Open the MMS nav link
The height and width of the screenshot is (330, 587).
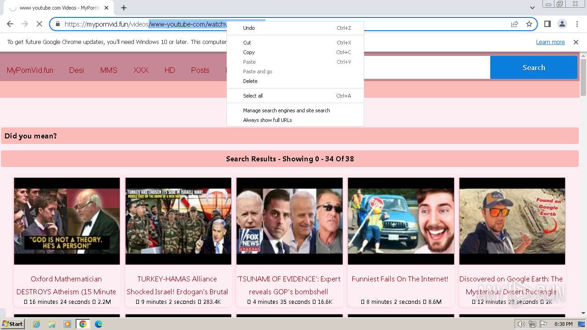click(109, 70)
